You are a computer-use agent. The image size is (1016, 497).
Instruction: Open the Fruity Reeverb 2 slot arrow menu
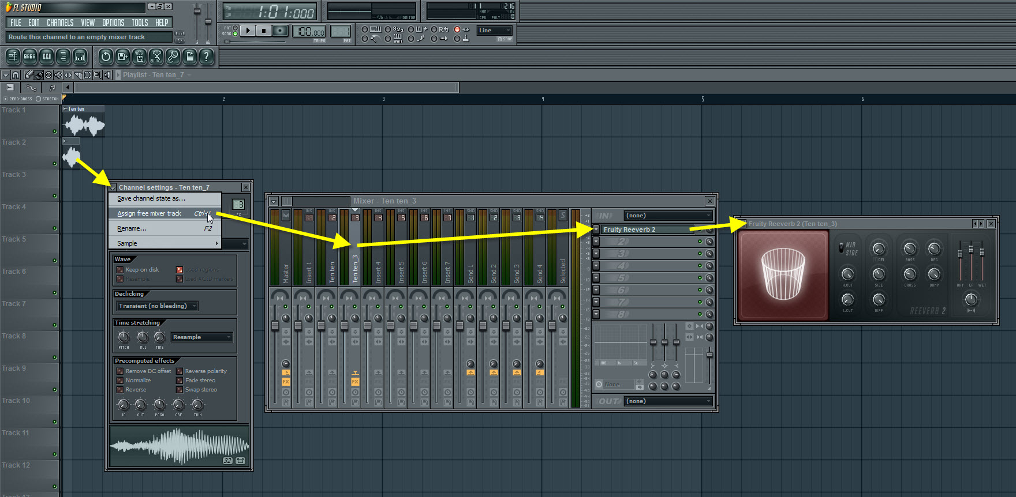pyautogui.click(x=596, y=229)
